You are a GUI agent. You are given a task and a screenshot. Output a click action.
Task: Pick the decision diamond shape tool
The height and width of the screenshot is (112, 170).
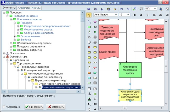pyautogui.click(x=89, y=37)
